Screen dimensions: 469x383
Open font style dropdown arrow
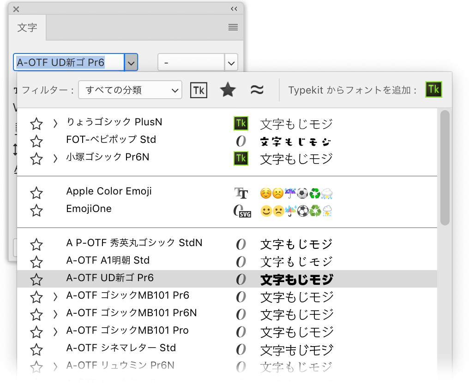(231, 62)
